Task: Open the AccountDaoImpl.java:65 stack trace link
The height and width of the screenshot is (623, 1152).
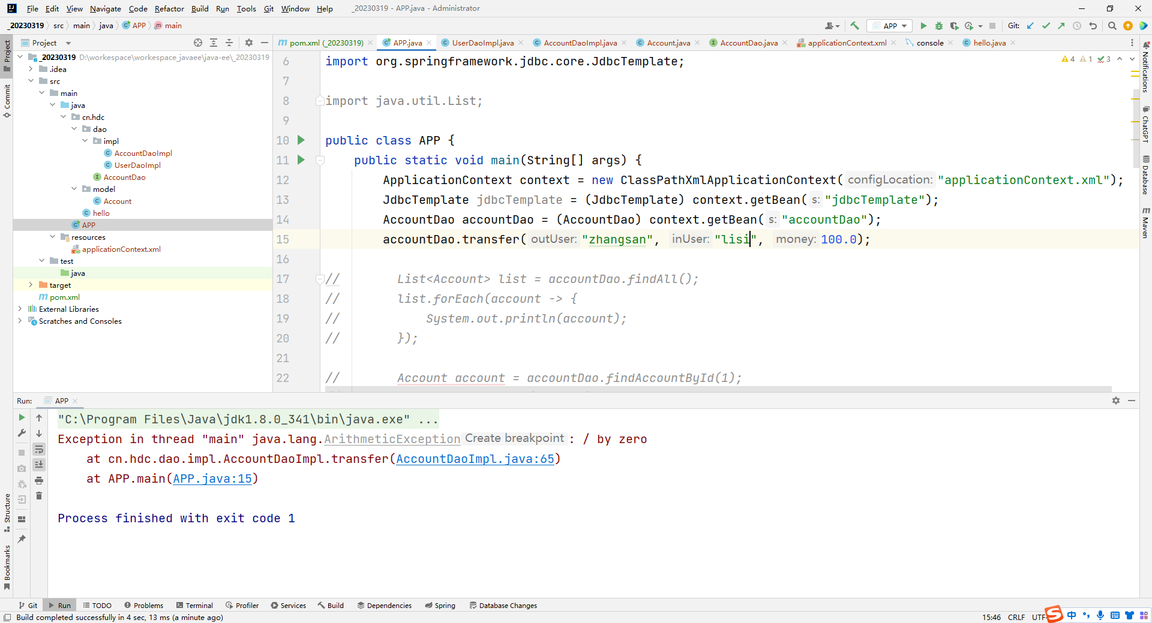Action: (475, 459)
